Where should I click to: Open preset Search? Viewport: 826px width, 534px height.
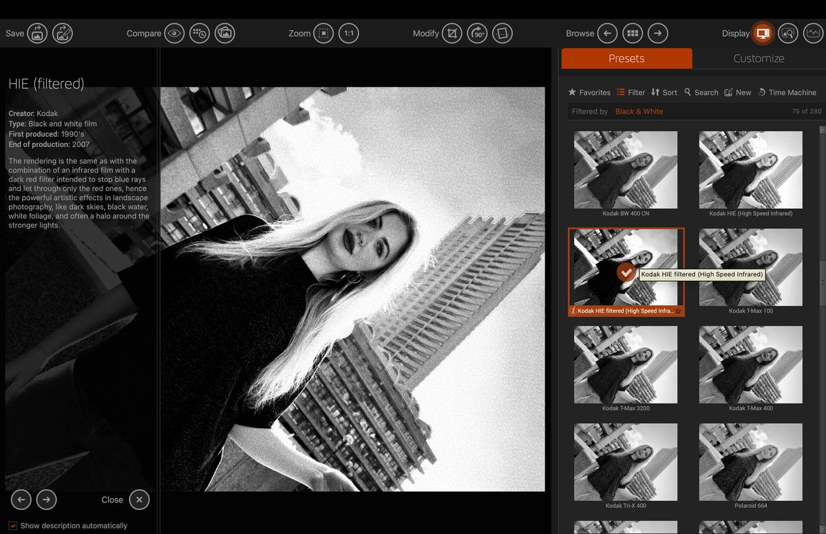tap(701, 92)
